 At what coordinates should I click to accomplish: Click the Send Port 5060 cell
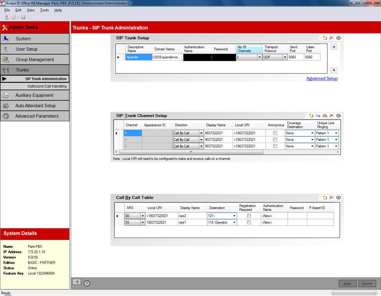click(x=295, y=57)
